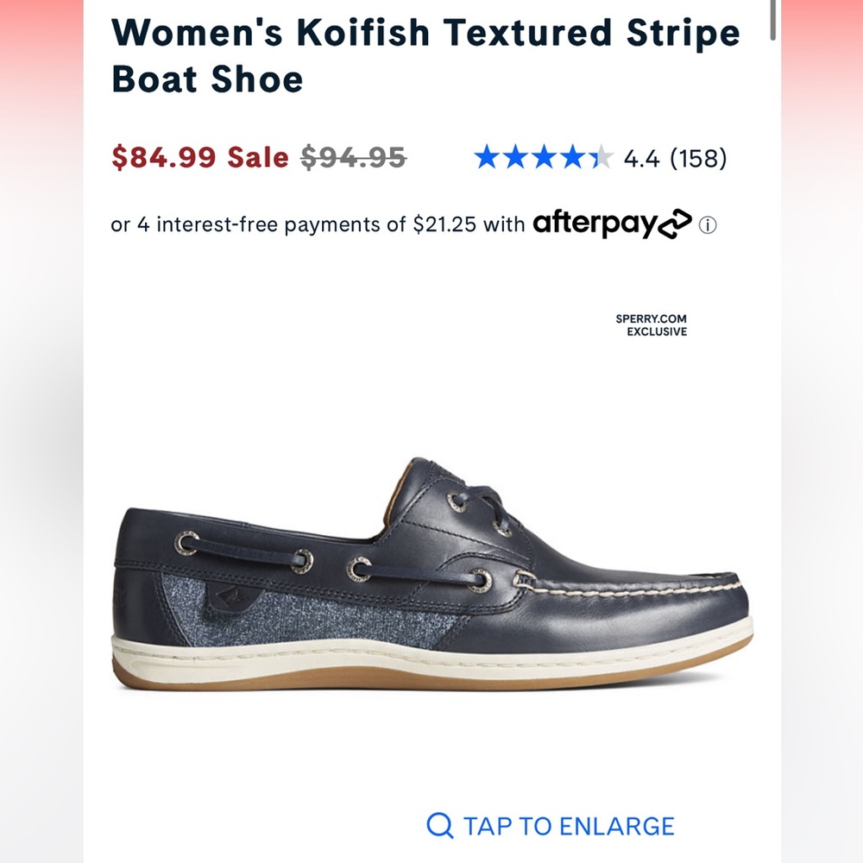This screenshot has width=863, height=863.
Task: Click the half-filled fifth star
Action: [600, 158]
